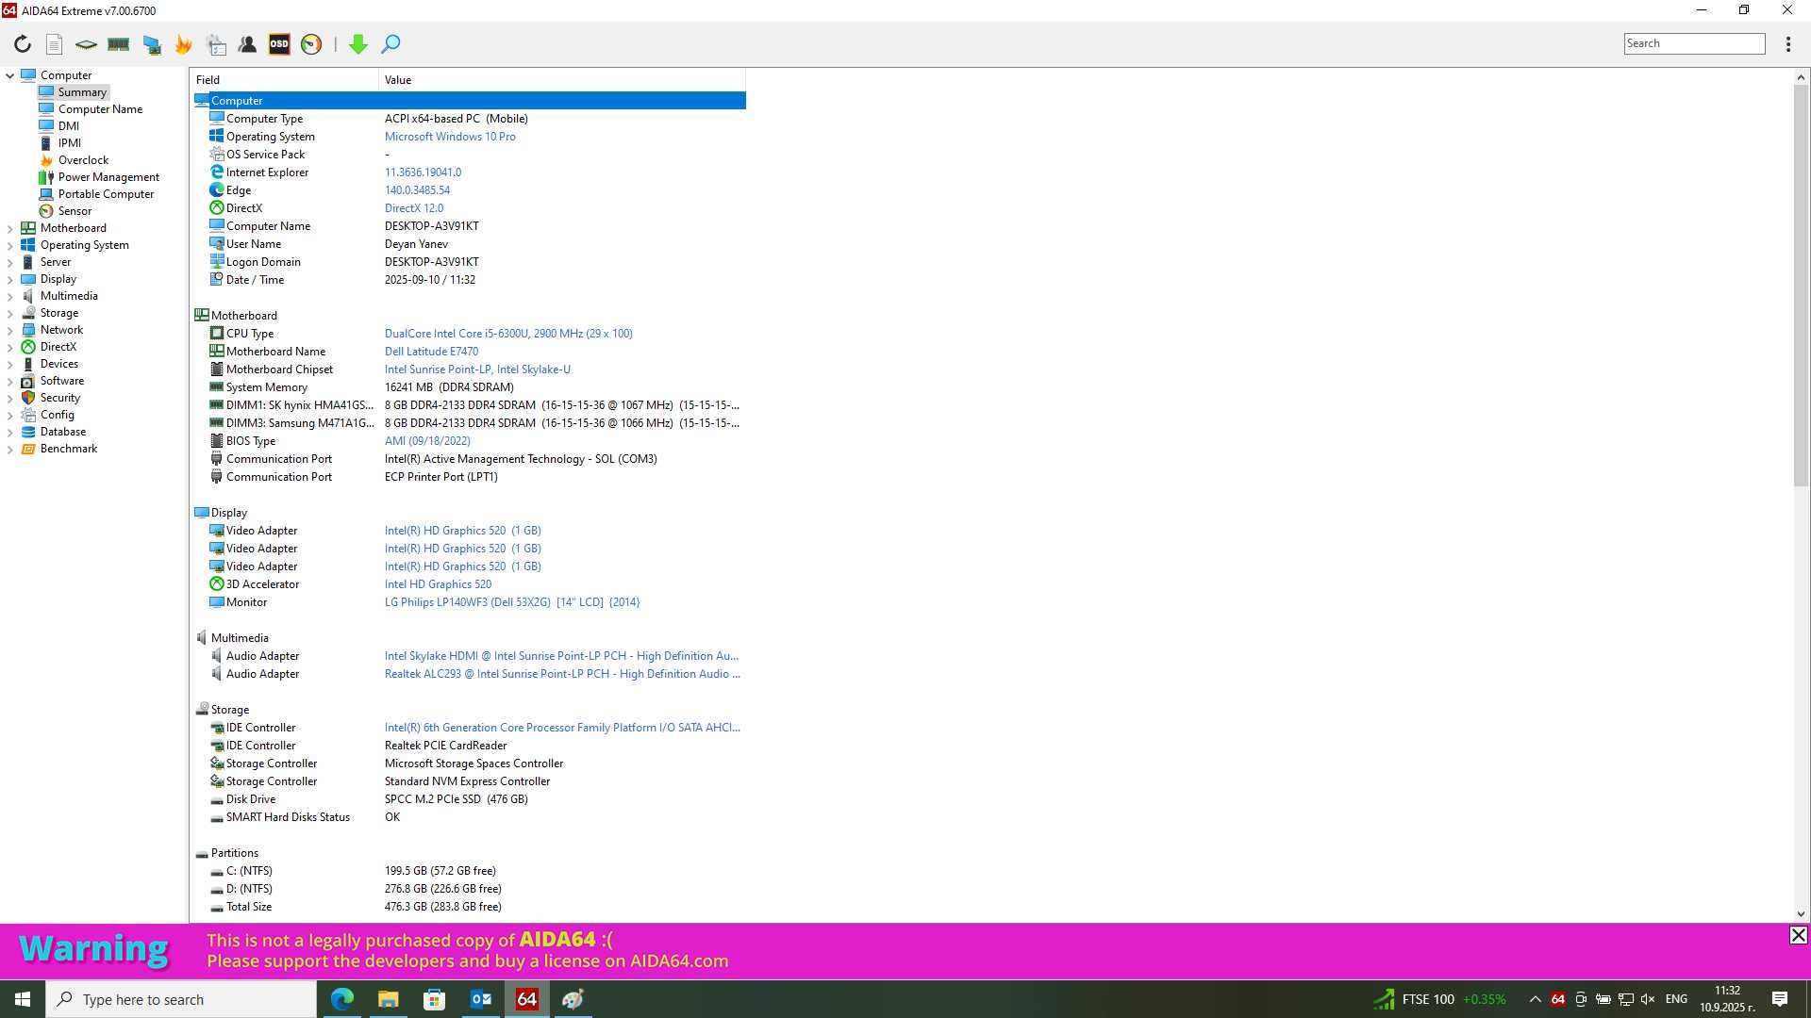
Task: Open the three-dot main menu
Action: [x=1788, y=44]
